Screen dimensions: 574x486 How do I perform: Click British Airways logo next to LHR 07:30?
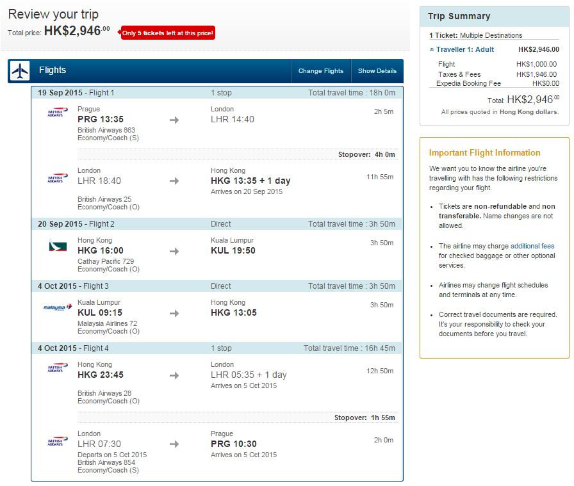[x=58, y=441]
